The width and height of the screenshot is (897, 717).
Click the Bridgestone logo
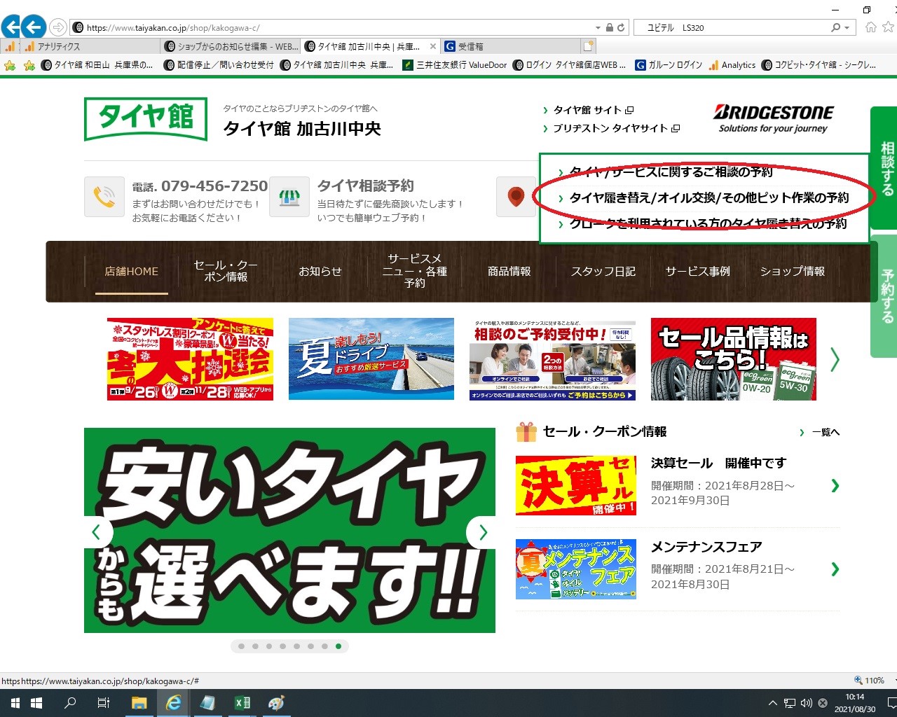click(773, 118)
